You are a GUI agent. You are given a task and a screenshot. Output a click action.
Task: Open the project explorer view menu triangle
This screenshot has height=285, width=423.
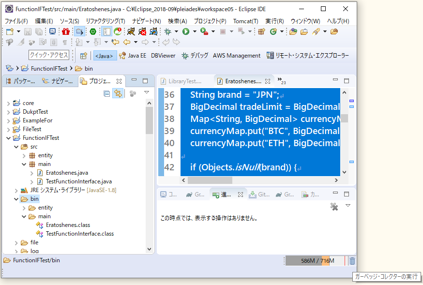(x=147, y=92)
